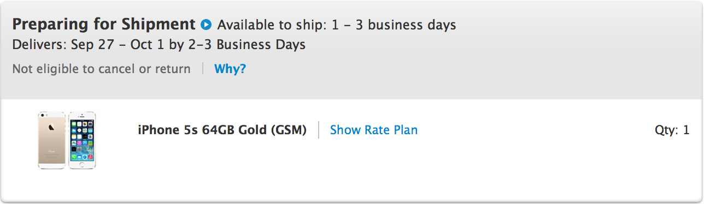Click the divider before Show Rate Plan
This screenshot has height=204, width=704.
click(319, 130)
